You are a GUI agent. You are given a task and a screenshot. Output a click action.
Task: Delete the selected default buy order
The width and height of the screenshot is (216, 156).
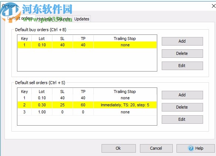182,53
